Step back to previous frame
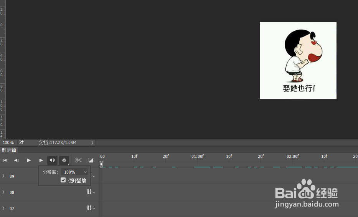This screenshot has height=217, width=358. coord(16,161)
